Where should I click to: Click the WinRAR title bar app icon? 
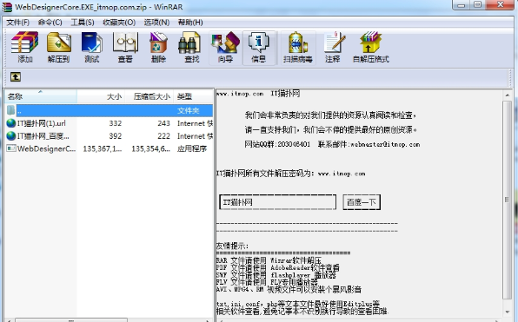[7, 7]
